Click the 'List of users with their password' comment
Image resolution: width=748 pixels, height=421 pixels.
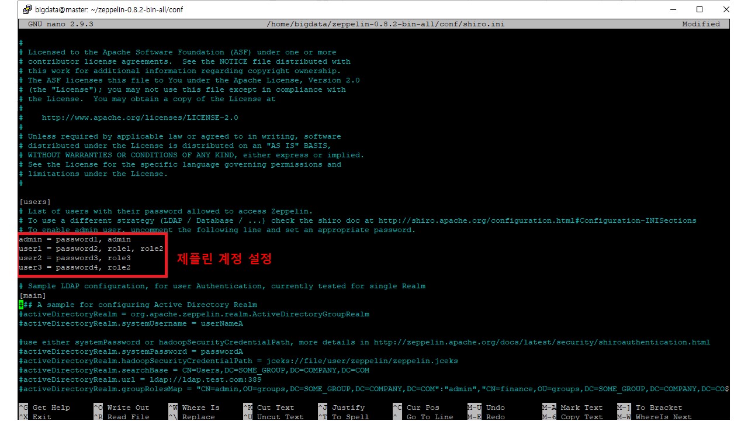coord(166,211)
